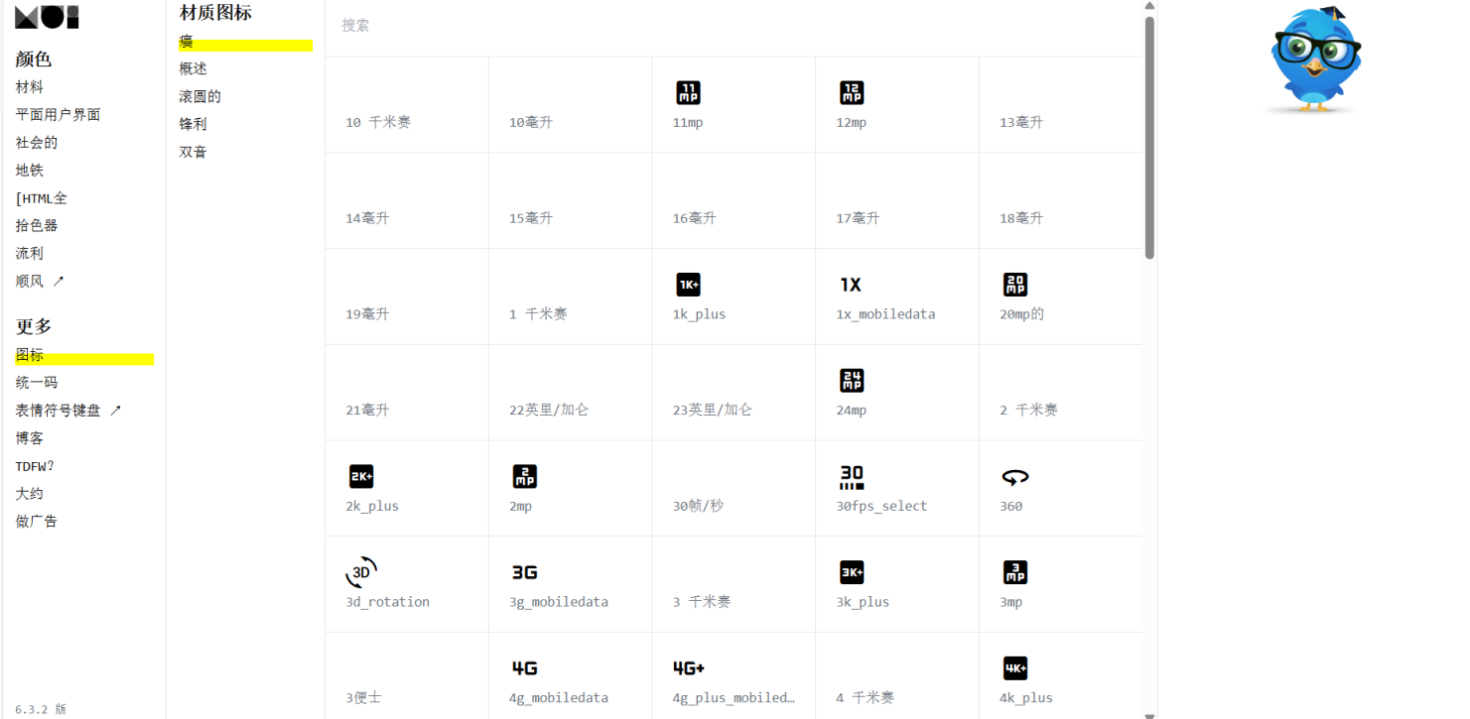
Task: Pick the 24mp icon
Action: coord(852,381)
